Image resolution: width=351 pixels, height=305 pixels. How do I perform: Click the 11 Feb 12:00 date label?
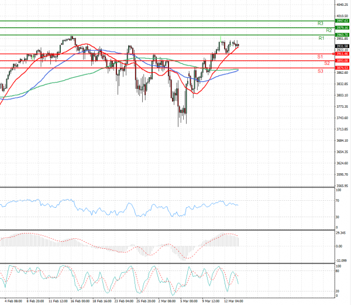pyautogui.click(x=58, y=301)
